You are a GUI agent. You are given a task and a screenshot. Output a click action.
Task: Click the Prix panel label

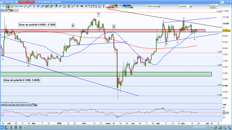(x=3, y=10)
